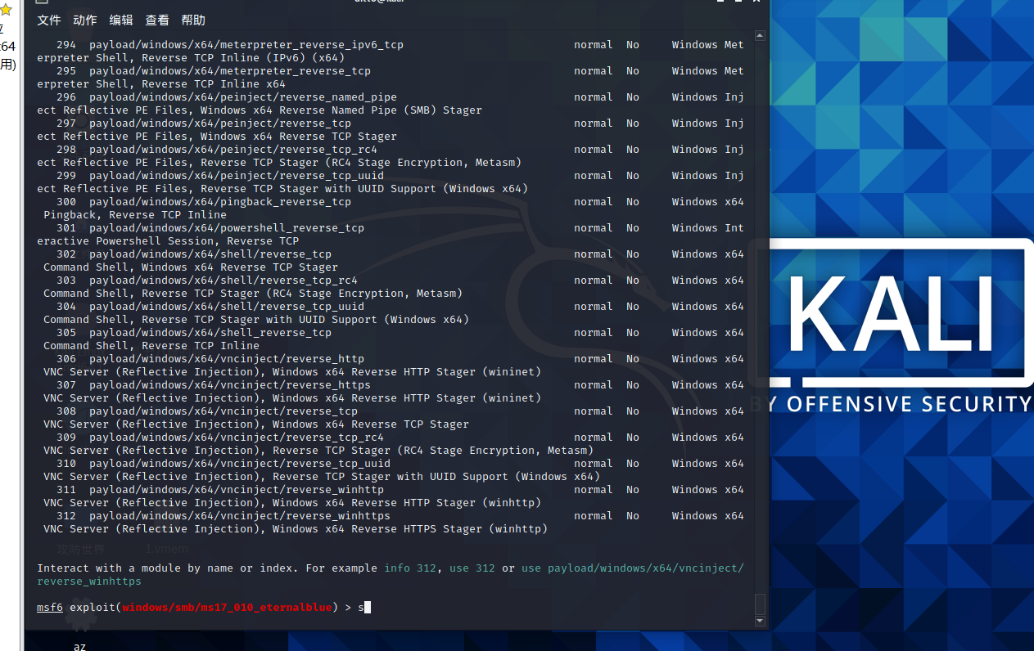Image resolution: width=1034 pixels, height=651 pixels.
Task: Click payload/windows/x64/vncinject/reverse_http entry
Action: tap(227, 359)
